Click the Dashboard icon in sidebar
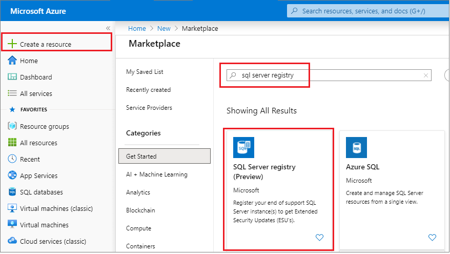 tap(12, 77)
